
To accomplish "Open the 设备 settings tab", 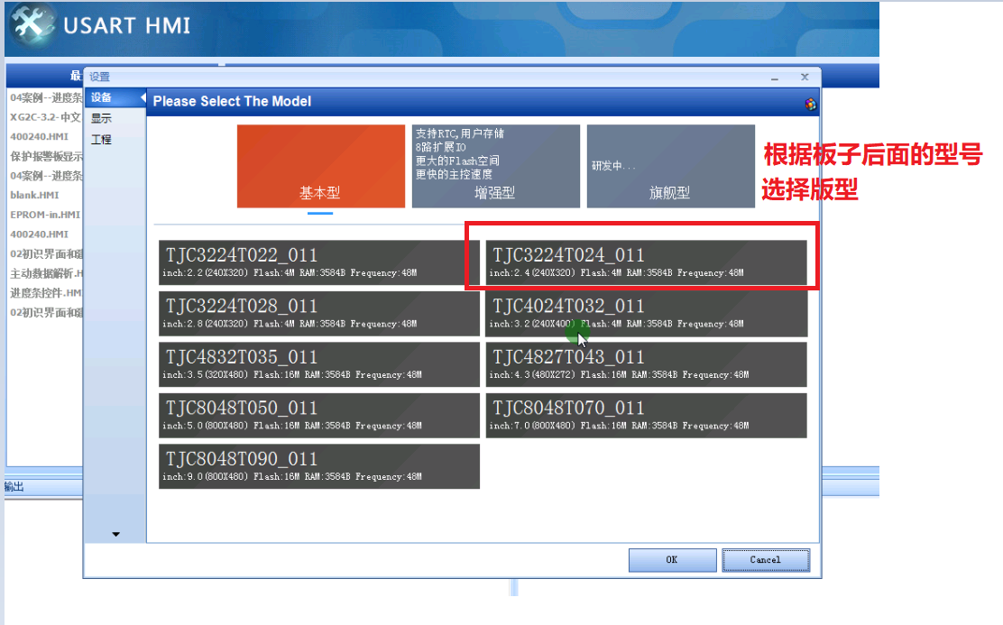I will point(115,98).
